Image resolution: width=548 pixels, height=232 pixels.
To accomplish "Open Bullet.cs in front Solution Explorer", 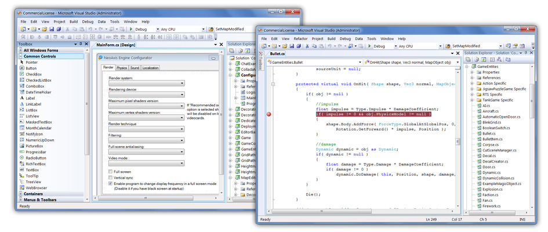I will (489, 134).
